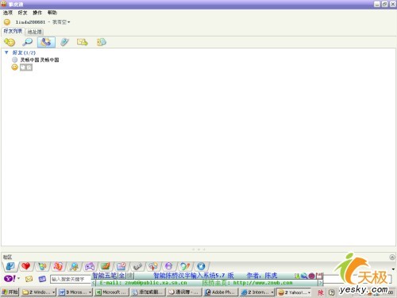397x298 pixels.
Task: Click the search keyword input field
Action: pyautogui.click(x=71, y=279)
